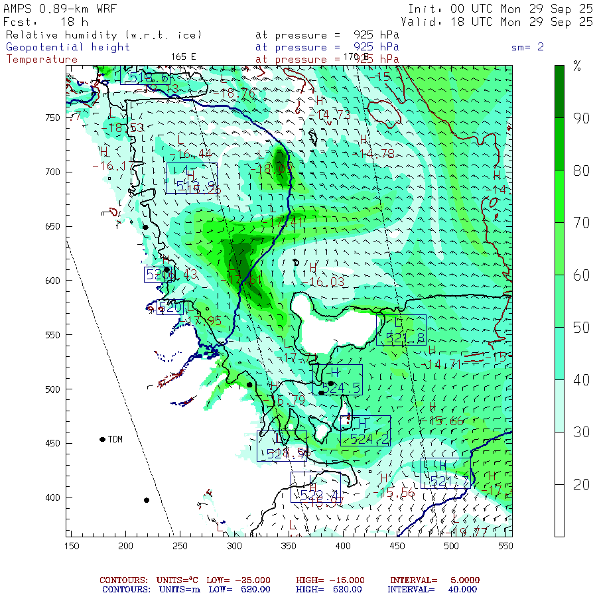Click the red 'Temperature' legend label

click(42, 59)
